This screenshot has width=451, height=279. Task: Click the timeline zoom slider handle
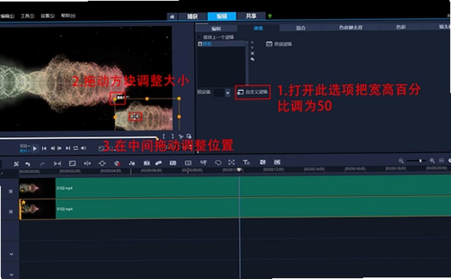[x=420, y=161]
